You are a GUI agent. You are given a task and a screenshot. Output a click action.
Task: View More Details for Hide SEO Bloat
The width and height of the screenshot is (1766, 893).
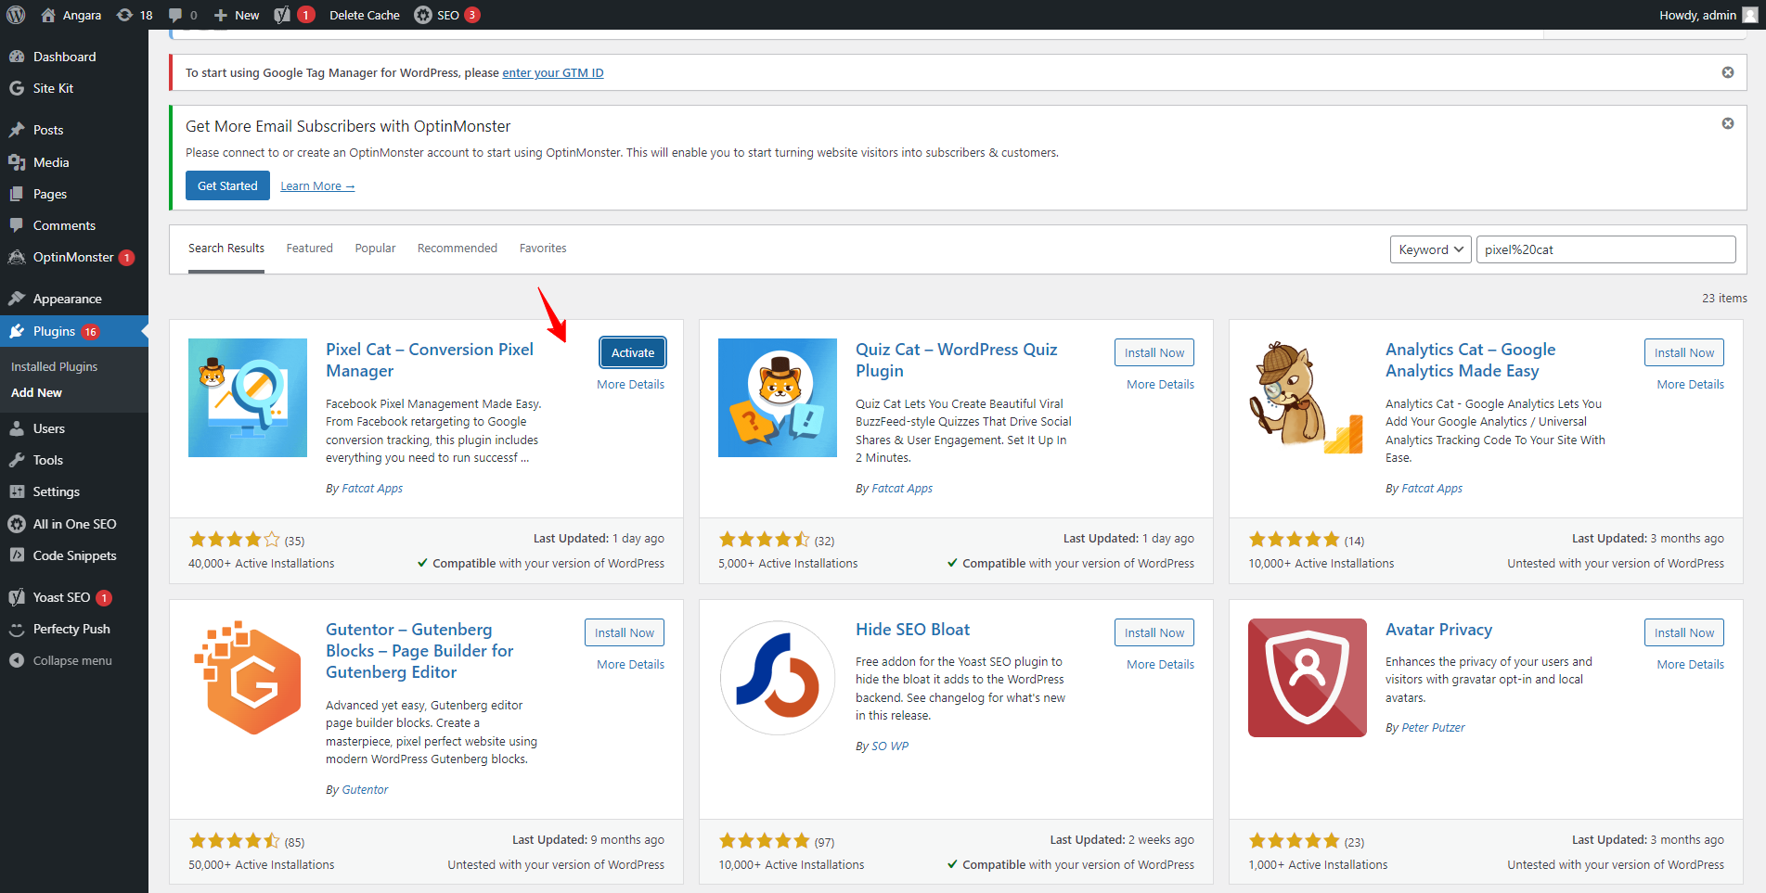point(1160,664)
